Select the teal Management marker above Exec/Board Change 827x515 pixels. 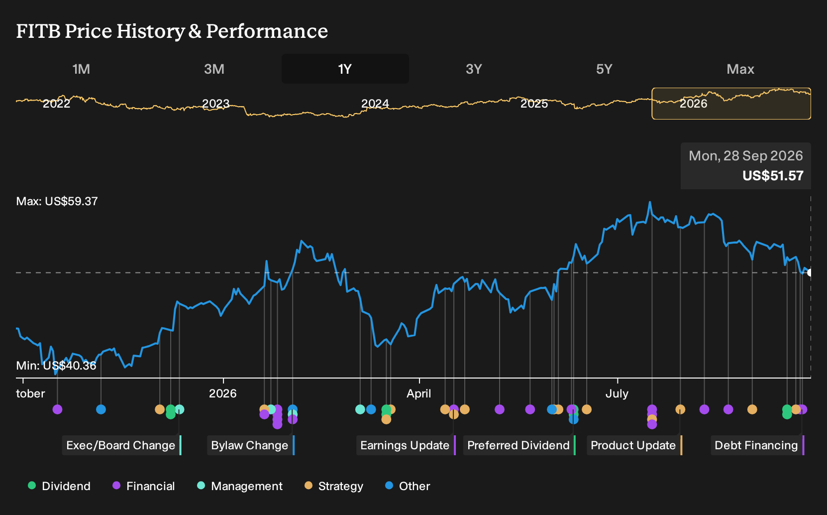[180, 409]
